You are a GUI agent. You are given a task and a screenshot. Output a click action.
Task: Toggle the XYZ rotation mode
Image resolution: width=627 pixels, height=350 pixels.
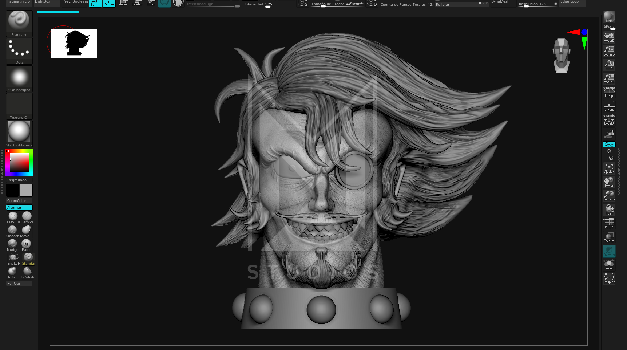click(609, 145)
